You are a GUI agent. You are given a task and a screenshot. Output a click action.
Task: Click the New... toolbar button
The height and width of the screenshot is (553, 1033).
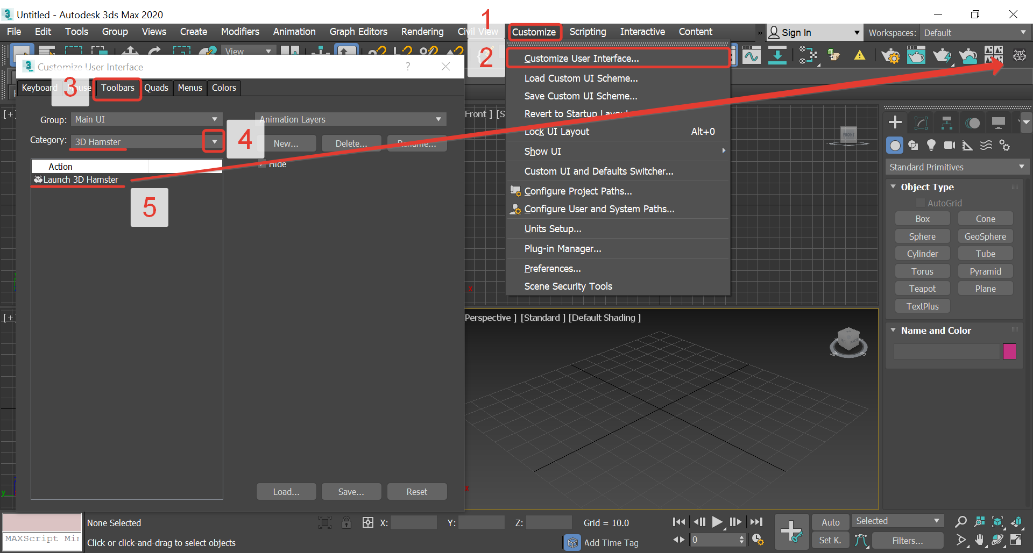pyautogui.click(x=286, y=143)
